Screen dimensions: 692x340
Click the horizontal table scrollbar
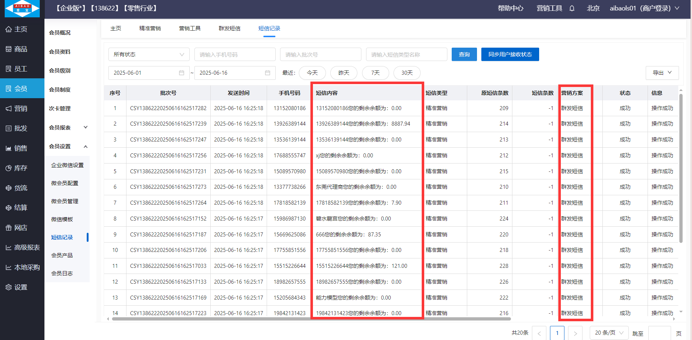click(311, 319)
